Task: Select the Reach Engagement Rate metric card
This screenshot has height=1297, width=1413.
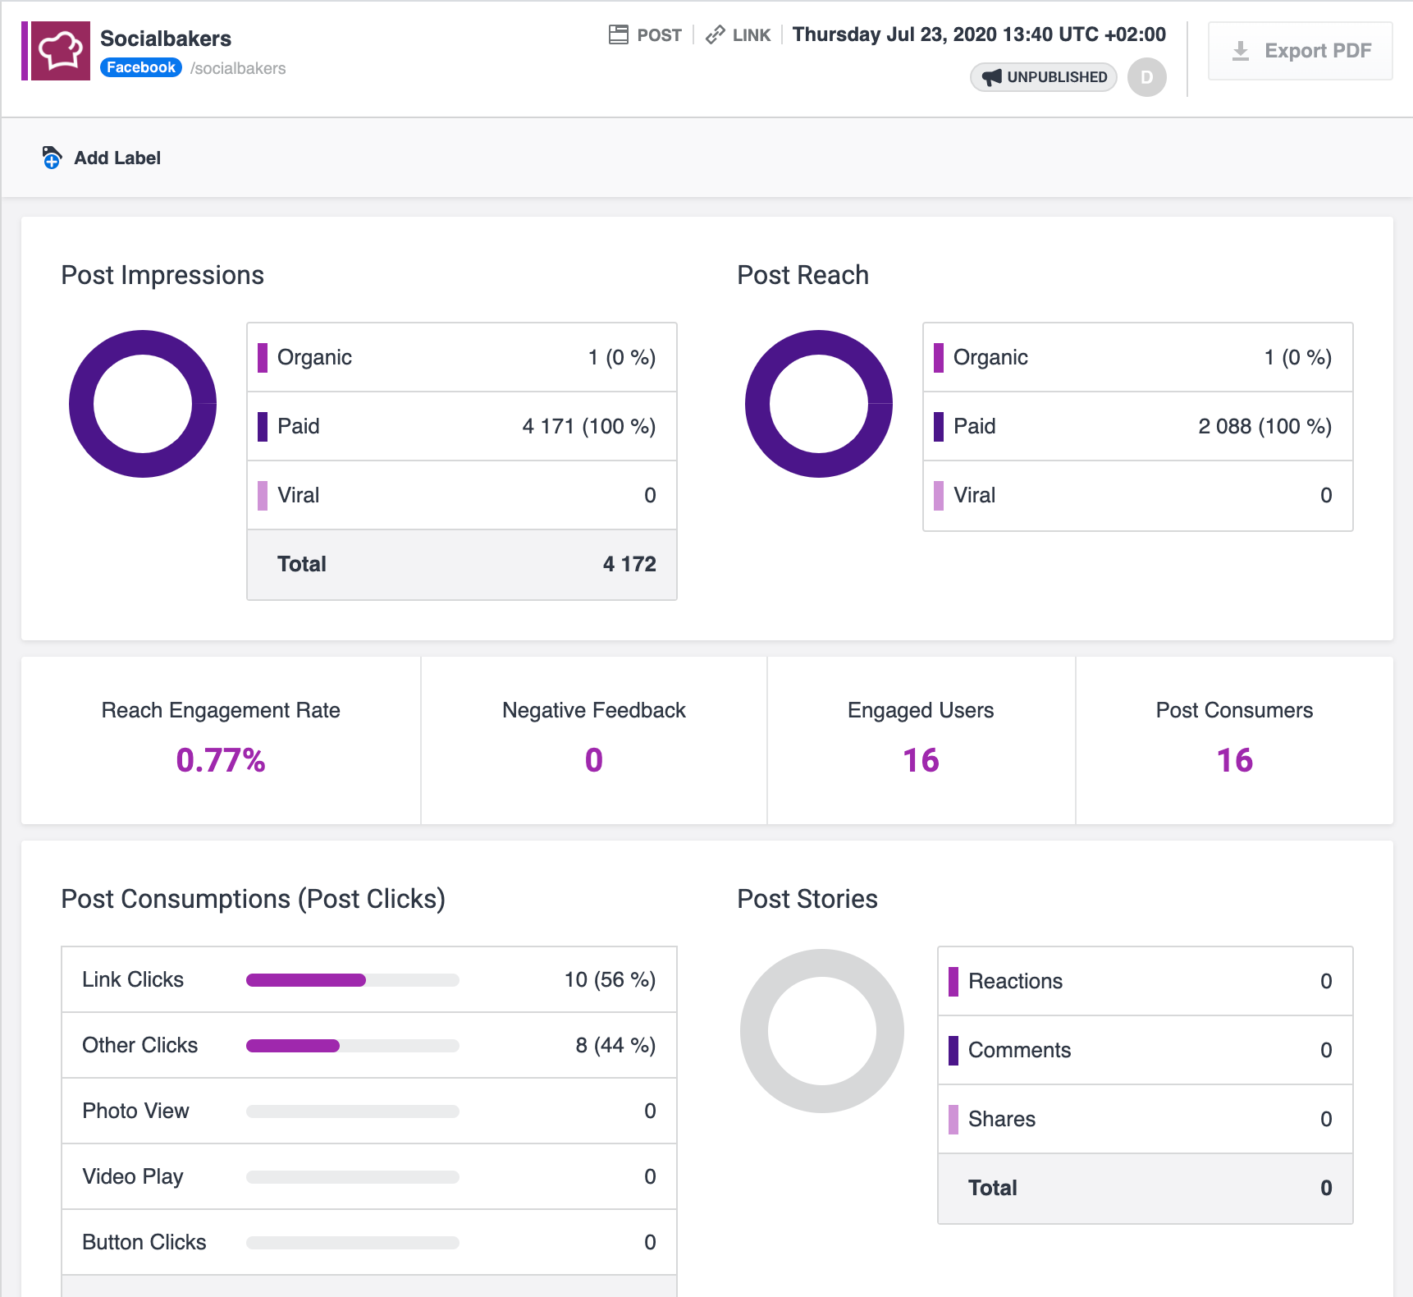Action: pos(221,740)
